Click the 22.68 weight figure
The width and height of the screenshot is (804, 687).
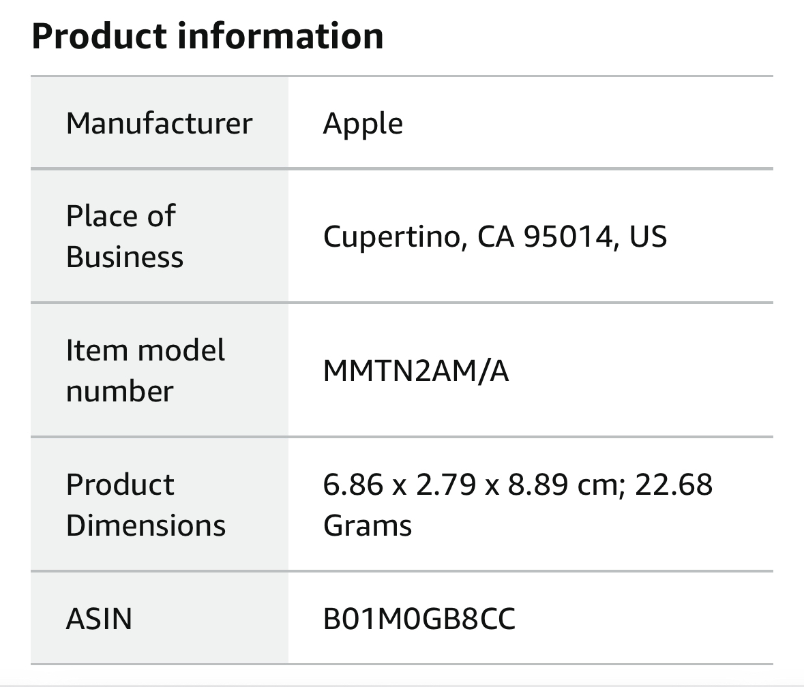pos(673,485)
